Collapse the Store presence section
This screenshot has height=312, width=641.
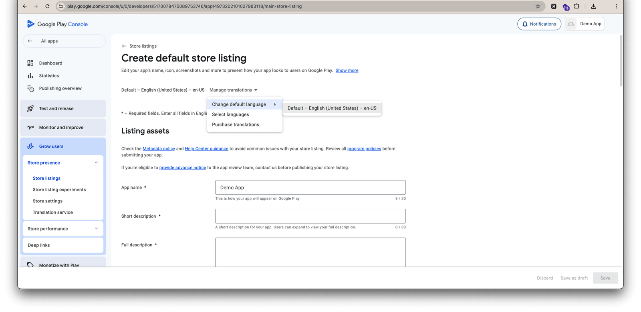pos(96,163)
